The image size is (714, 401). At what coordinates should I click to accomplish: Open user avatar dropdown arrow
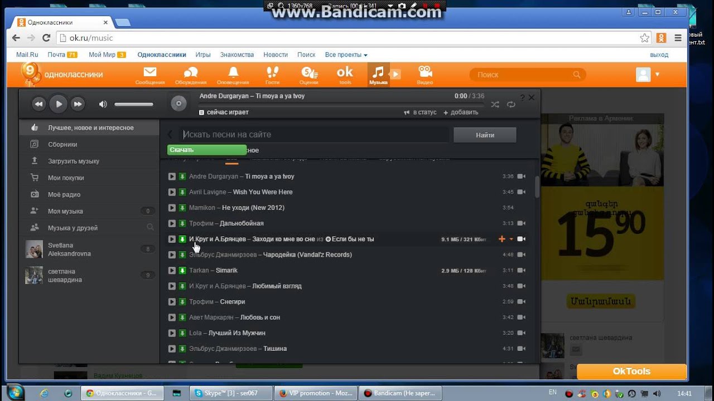point(658,75)
